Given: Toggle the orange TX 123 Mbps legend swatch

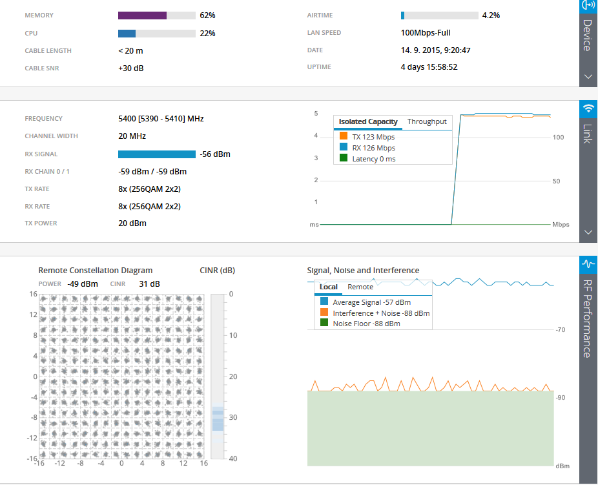Looking at the screenshot, I should [344, 136].
